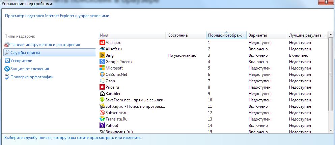
Task: Click display order 10 for SaveFrom.net
Action: (x=210, y=100)
